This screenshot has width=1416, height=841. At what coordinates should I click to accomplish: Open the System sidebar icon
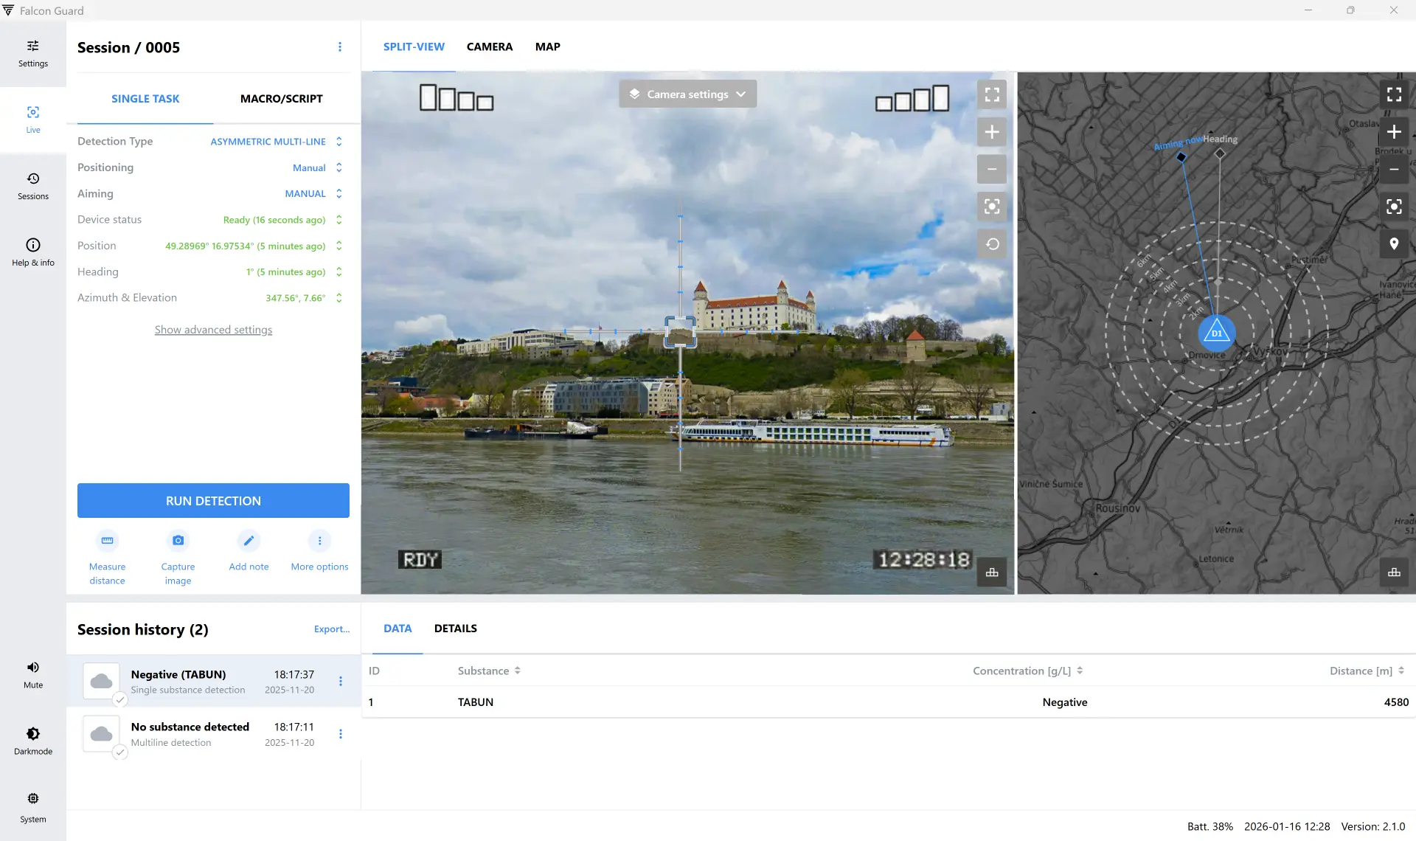33,807
